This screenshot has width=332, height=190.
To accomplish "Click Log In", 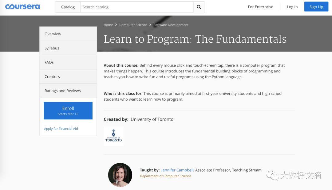I will pos(292,7).
